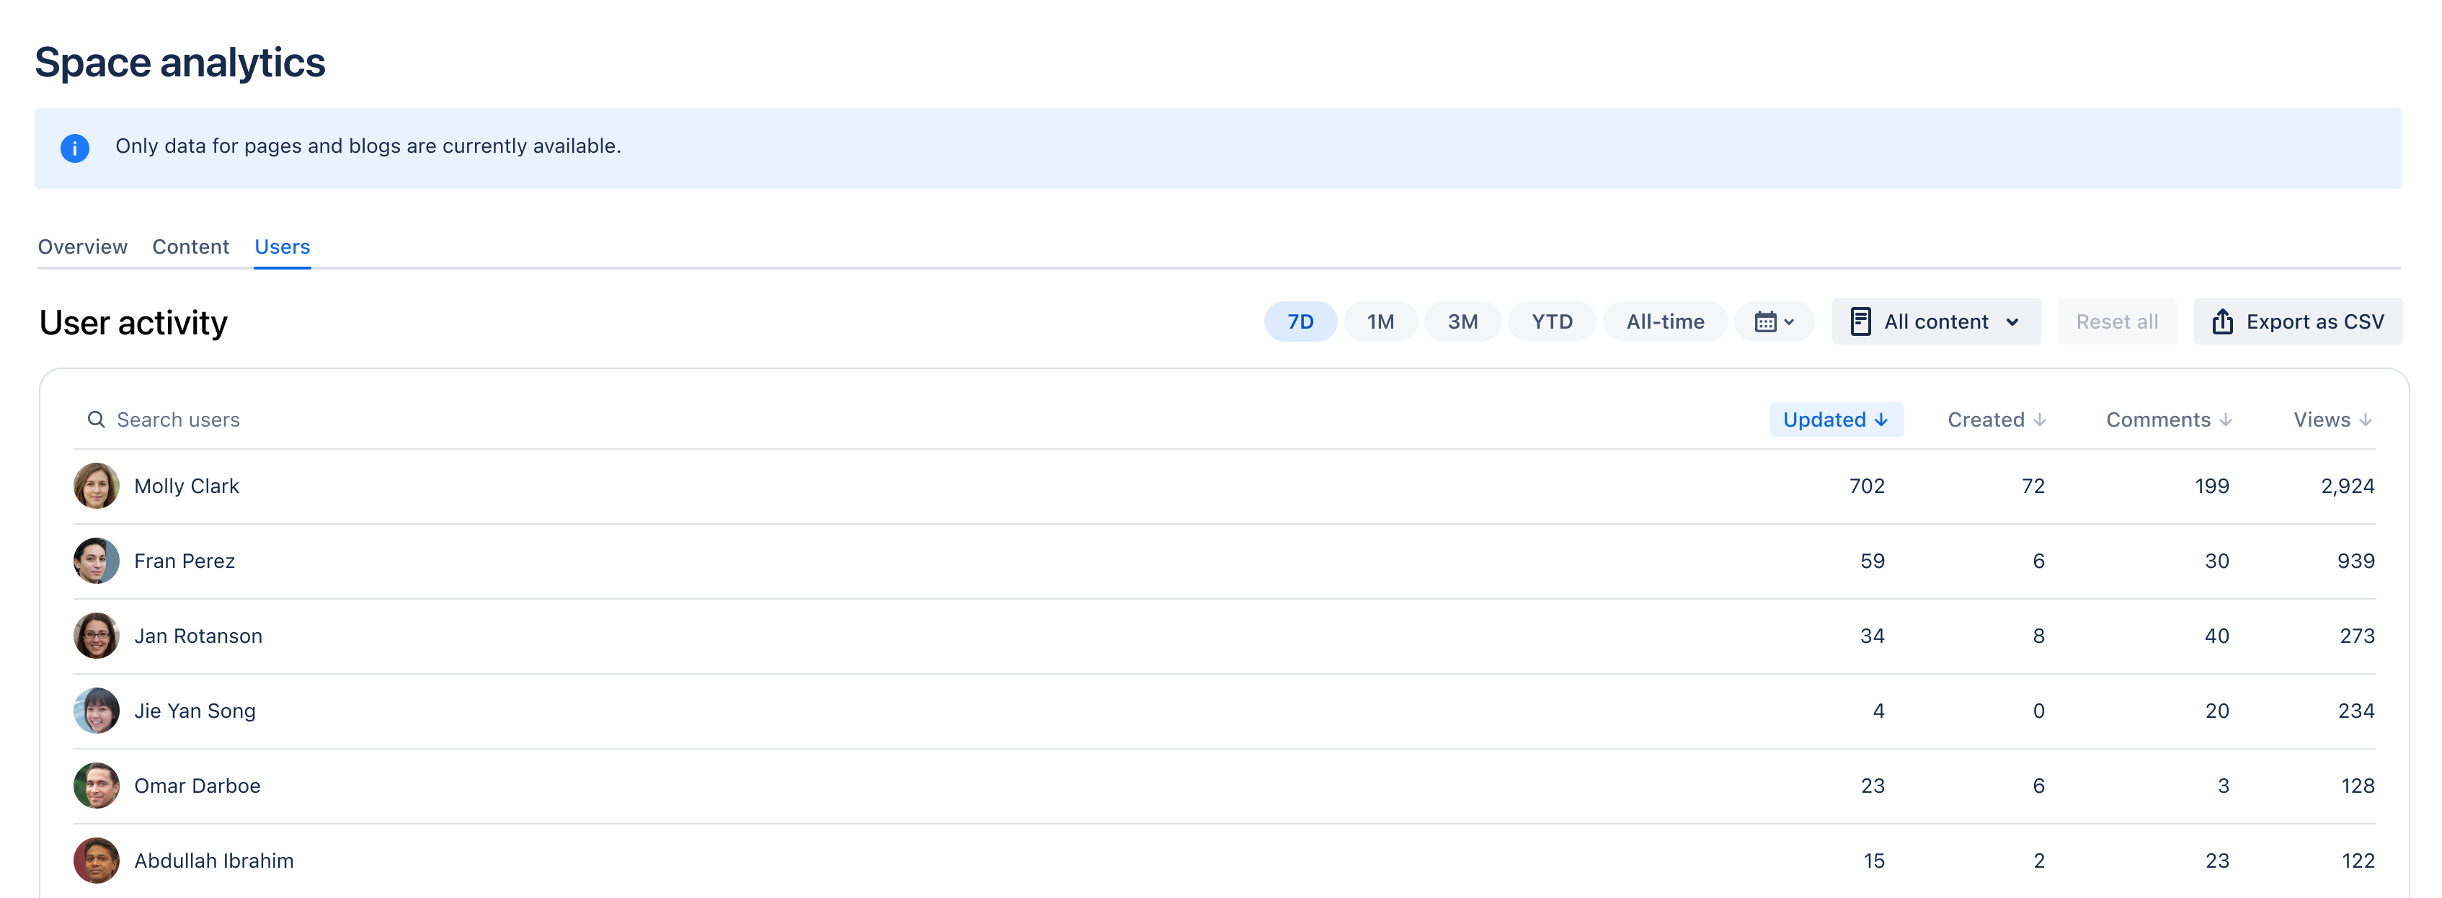Click the Reset all button

point(2116,321)
